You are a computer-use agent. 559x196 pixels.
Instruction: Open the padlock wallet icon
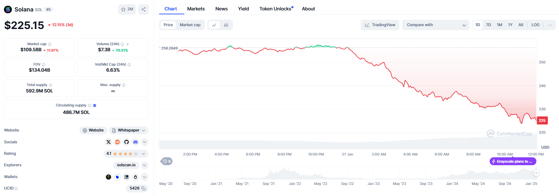[135, 177]
